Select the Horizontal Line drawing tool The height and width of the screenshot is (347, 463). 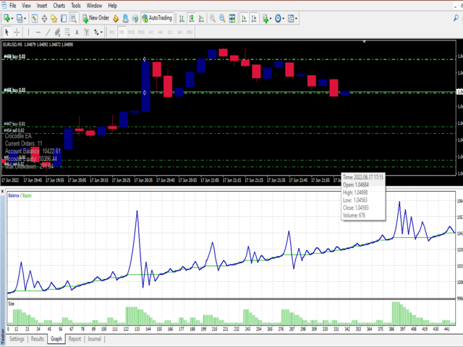click(x=38, y=32)
